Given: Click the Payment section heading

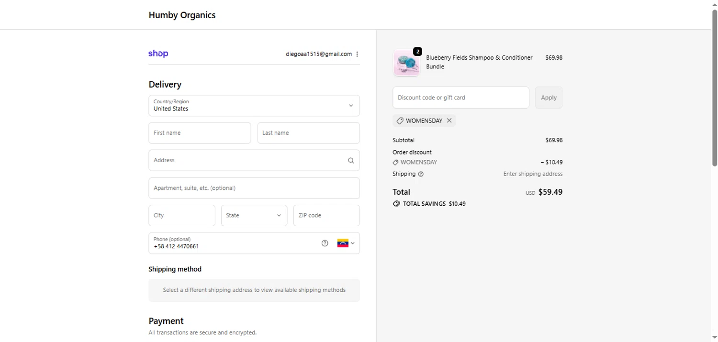Looking at the screenshot, I should click(x=166, y=321).
